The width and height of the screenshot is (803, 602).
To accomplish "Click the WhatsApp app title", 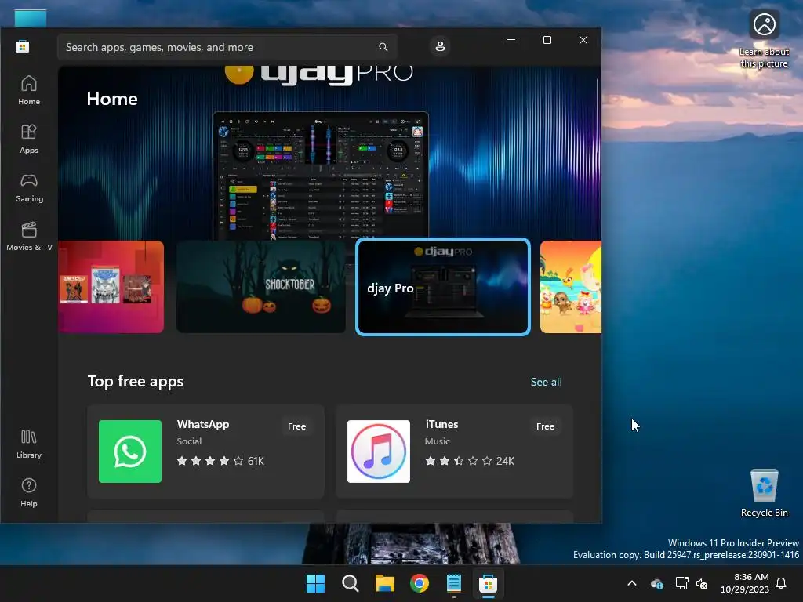I will click(203, 424).
